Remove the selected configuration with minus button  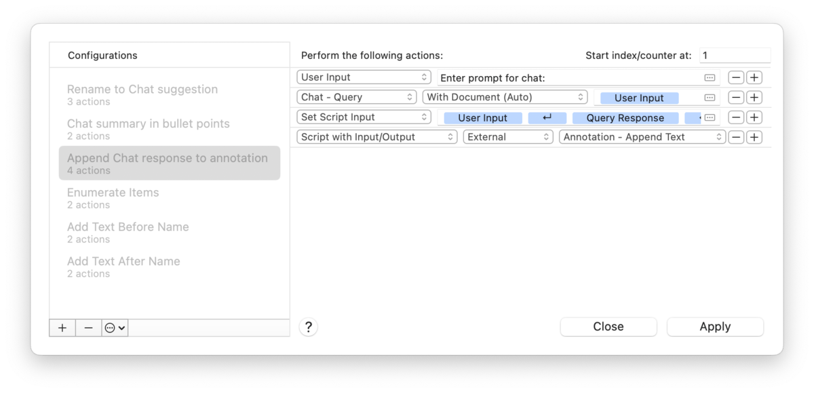pos(88,328)
